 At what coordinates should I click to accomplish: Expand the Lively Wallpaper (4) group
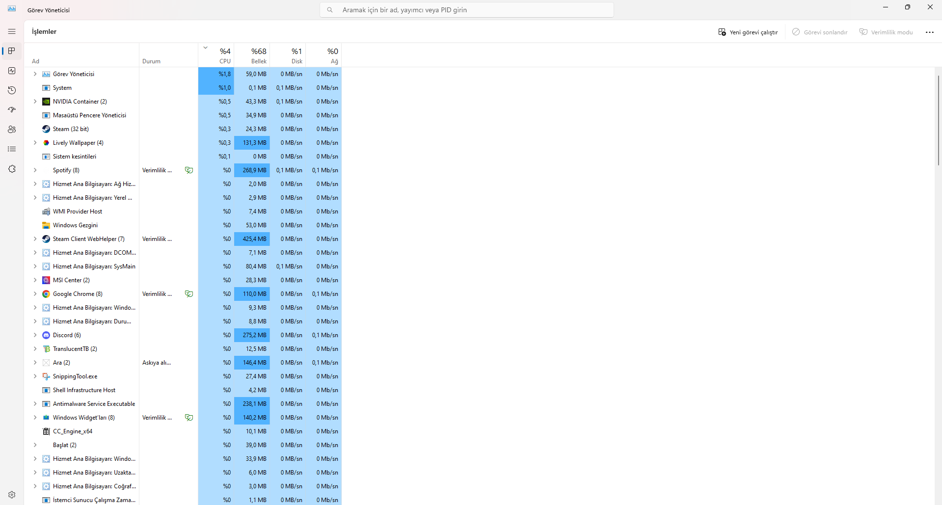(35, 143)
